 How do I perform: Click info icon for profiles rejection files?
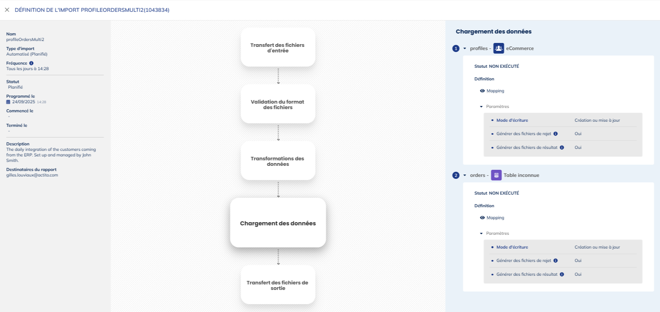point(555,134)
